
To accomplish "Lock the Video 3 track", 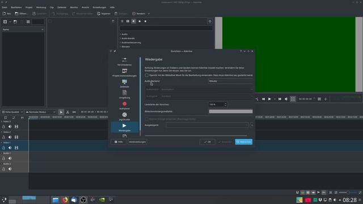I will [3, 127].
